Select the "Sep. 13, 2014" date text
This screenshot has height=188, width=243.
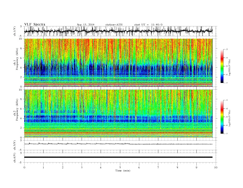tap(86, 25)
